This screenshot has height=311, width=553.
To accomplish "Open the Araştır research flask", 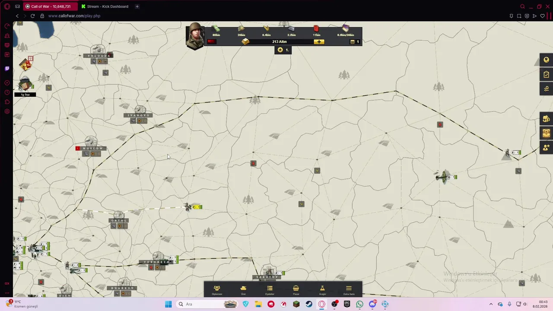I will tap(322, 290).
